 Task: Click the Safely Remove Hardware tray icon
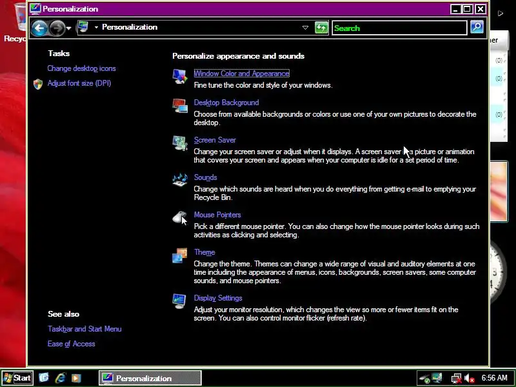point(424,379)
